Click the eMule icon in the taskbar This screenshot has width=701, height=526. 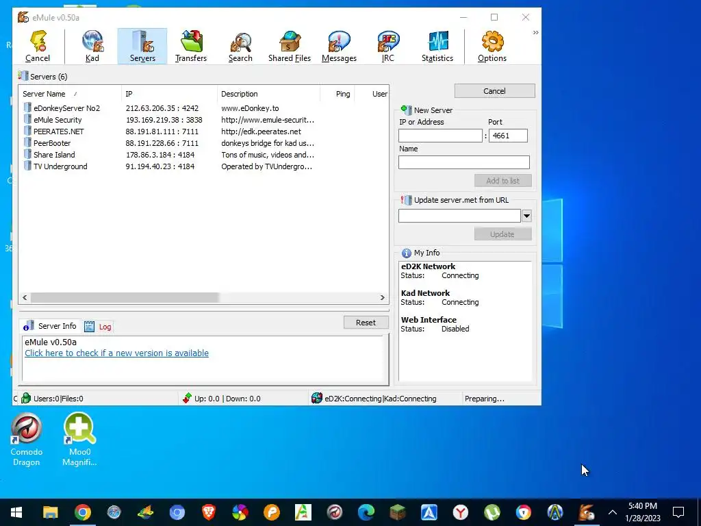pyautogui.click(x=587, y=512)
